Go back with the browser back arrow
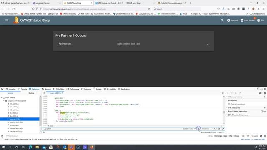The height and width of the screenshot is (150, 267). click(x=3, y=9)
